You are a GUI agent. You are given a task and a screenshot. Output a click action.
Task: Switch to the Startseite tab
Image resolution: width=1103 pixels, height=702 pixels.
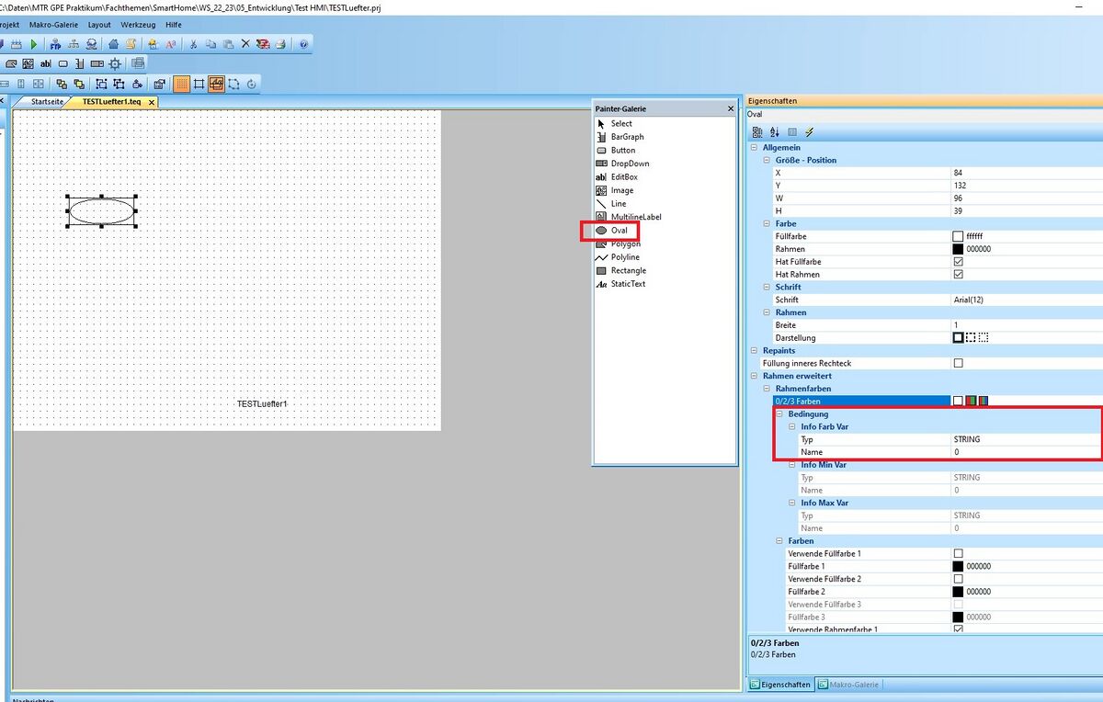47,102
